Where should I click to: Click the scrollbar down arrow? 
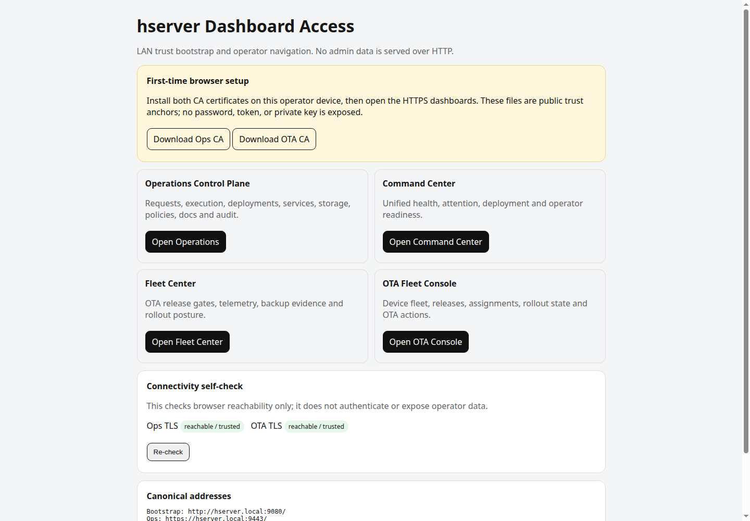[x=746, y=516]
